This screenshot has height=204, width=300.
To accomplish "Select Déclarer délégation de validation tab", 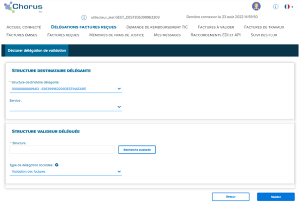I will tap(37, 51).
